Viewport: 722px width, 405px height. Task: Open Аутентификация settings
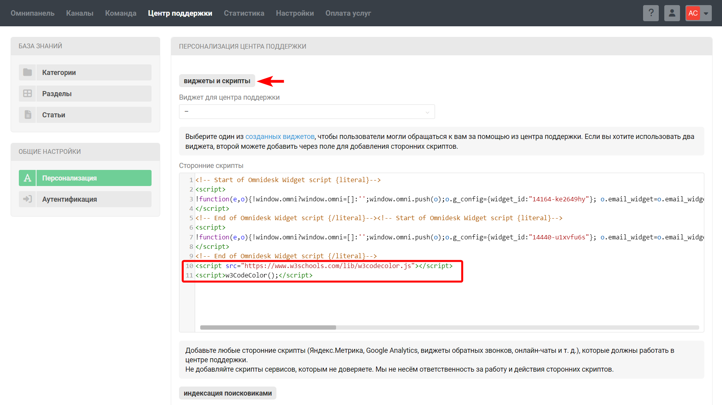(x=85, y=199)
